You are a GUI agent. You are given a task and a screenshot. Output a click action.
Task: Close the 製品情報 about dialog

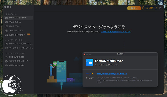point(85,54)
